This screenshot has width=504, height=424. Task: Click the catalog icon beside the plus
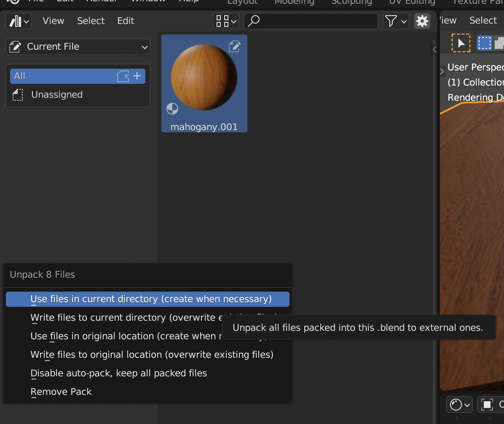tap(123, 76)
